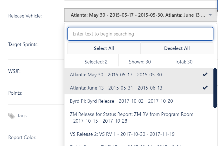Click the Deselect All button

coord(177,48)
